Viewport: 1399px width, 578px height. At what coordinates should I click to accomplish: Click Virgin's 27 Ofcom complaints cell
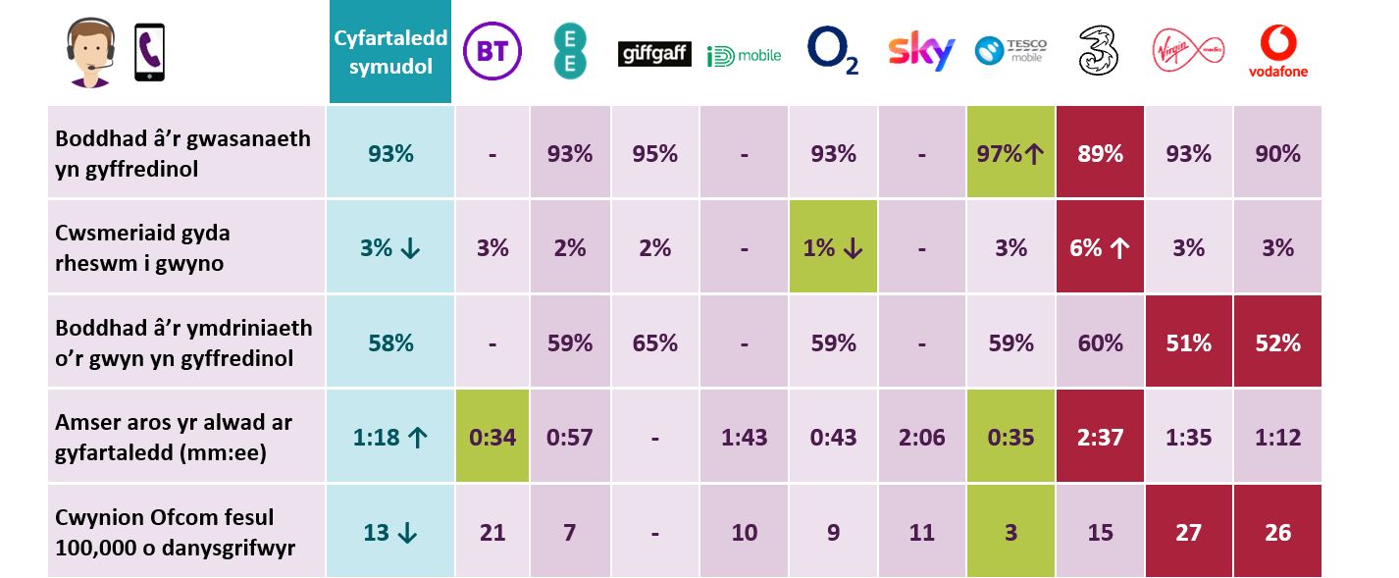(x=1188, y=531)
